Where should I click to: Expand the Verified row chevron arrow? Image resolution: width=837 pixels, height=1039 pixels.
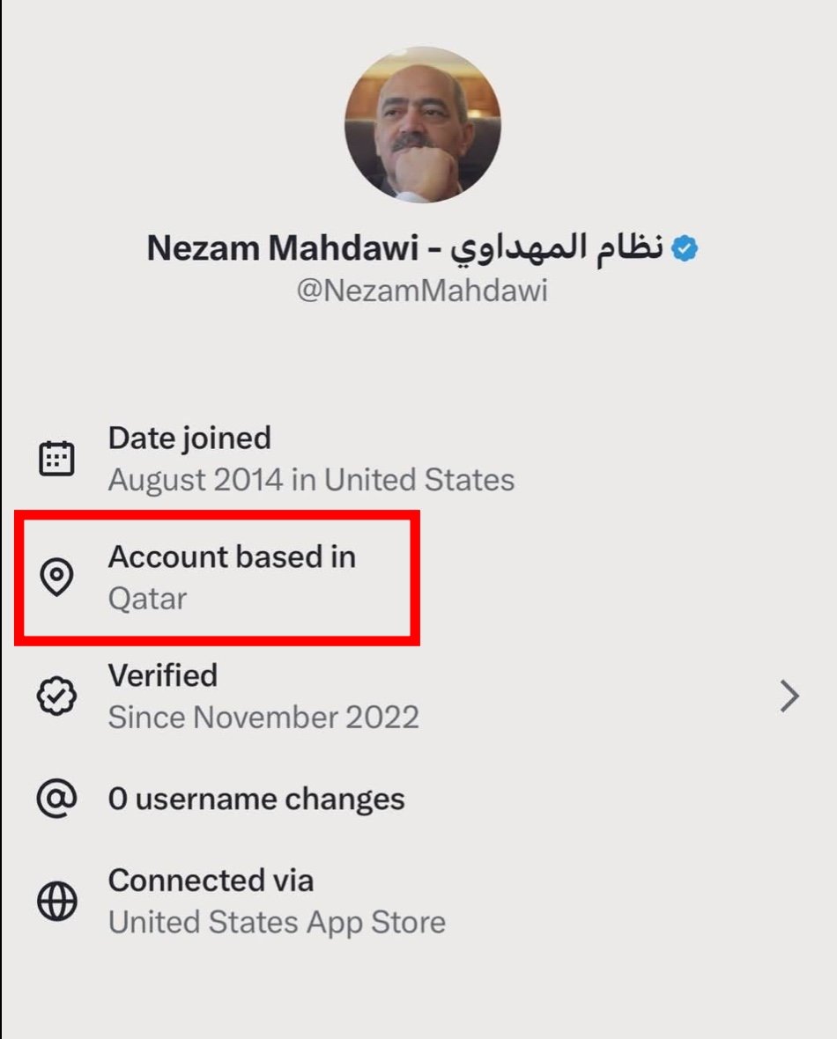click(789, 696)
